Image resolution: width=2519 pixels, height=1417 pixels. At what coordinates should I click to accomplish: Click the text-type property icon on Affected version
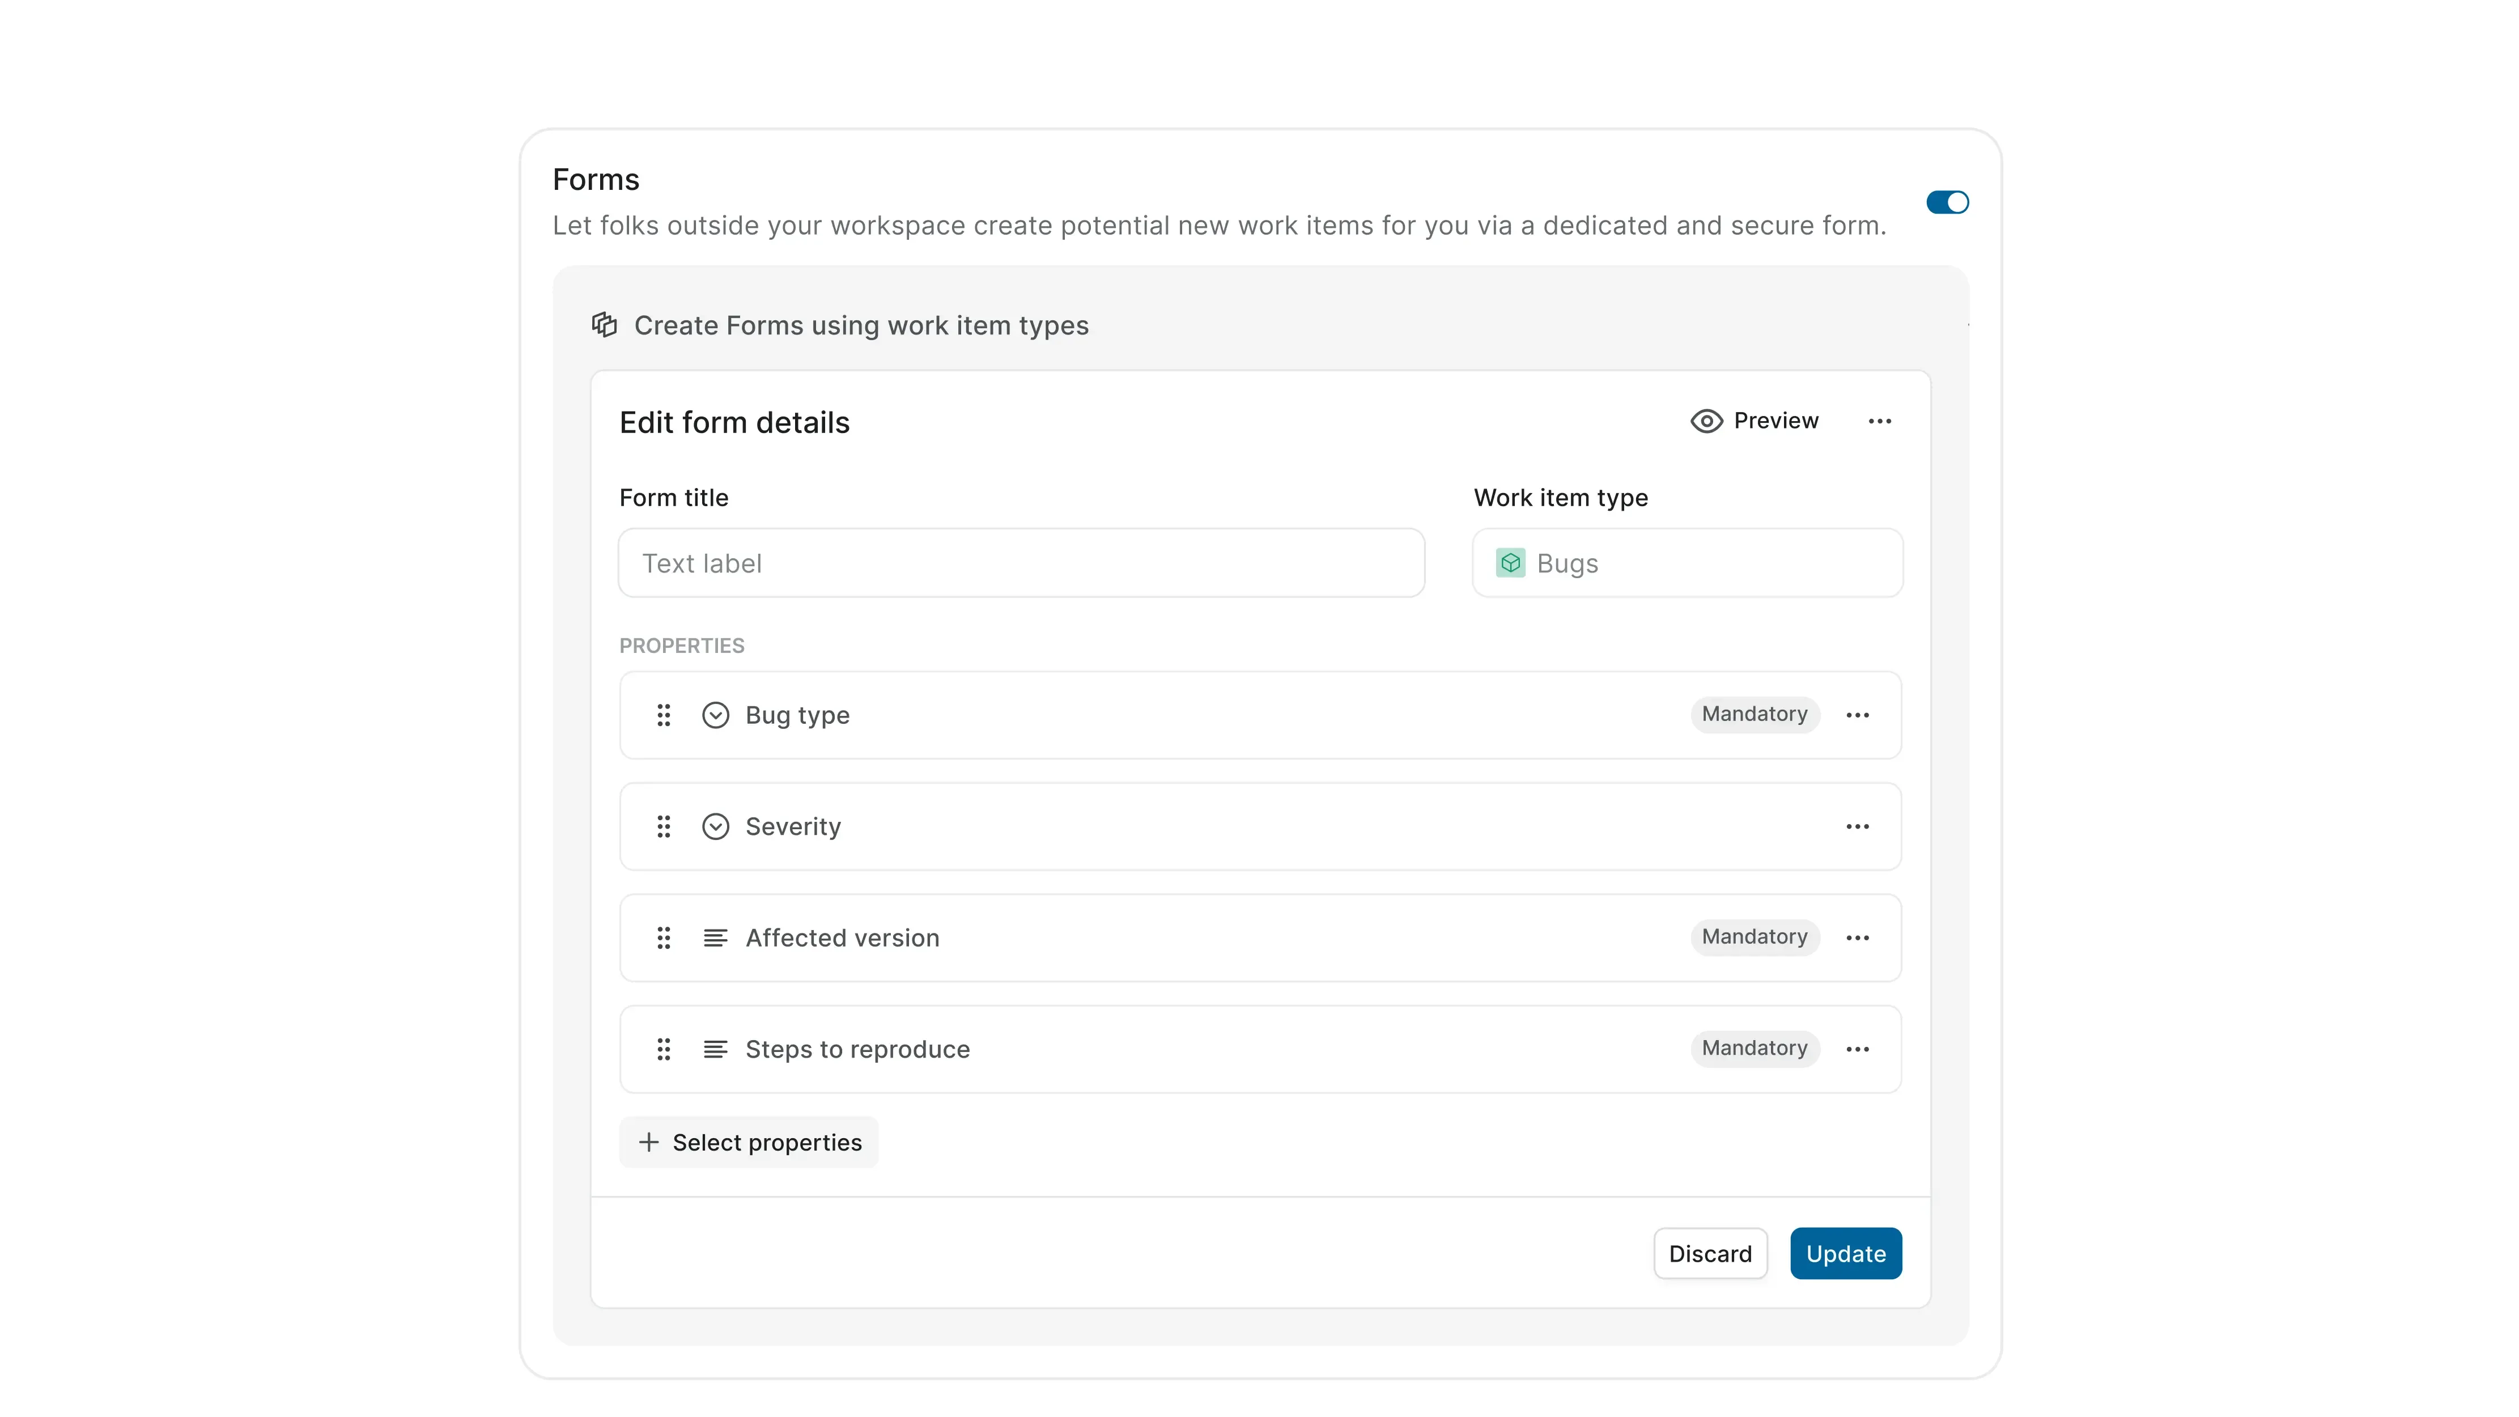[x=716, y=938]
